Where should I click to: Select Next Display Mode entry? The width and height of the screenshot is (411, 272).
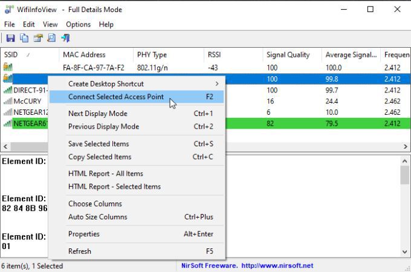137,114
